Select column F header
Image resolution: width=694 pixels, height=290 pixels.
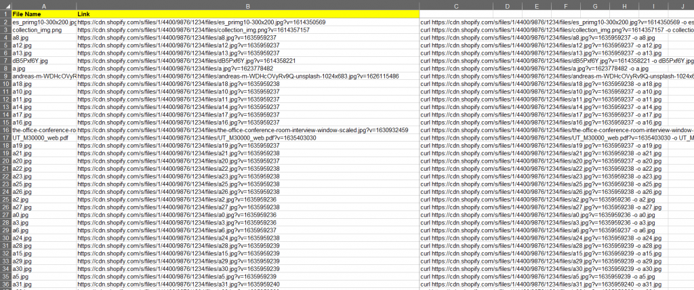pyautogui.click(x=566, y=6)
